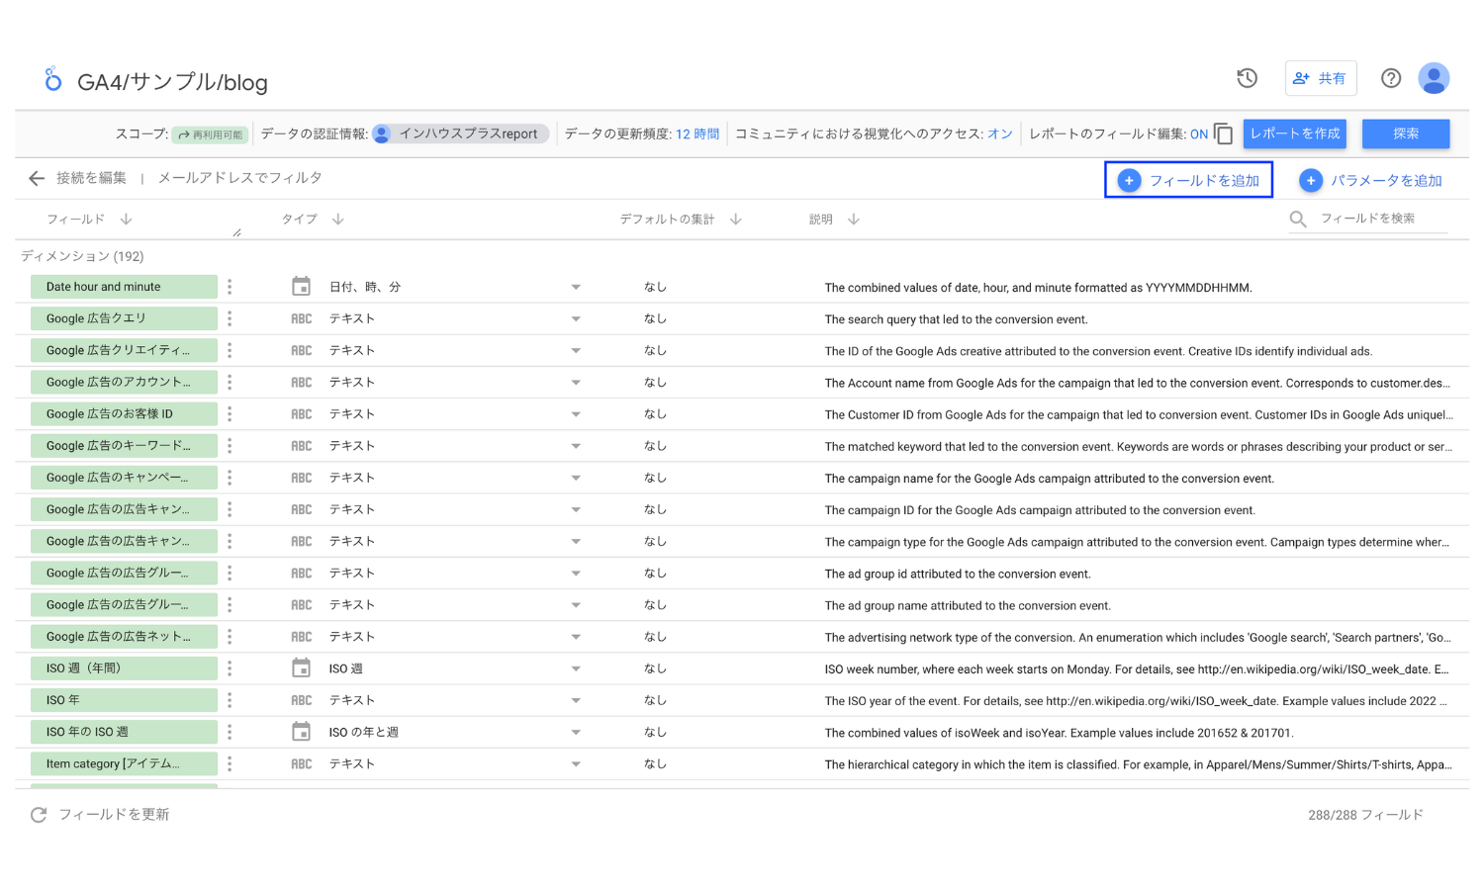Click the user account avatar
The width and height of the screenshot is (1484, 890).
click(1434, 78)
